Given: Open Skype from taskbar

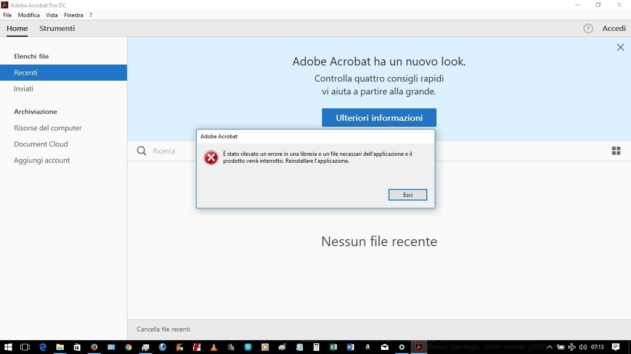Looking at the screenshot, I should (x=248, y=347).
